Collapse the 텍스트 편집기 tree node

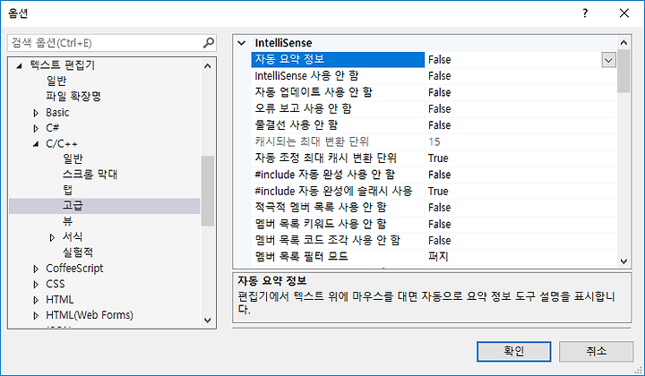[19, 65]
